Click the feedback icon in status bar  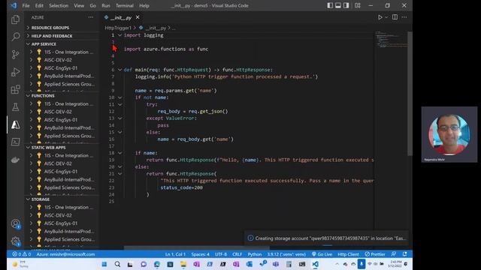tap(394, 254)
